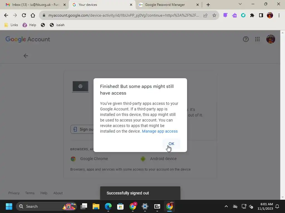Open the purple shield extension icon
This screenshot has height=213, width=285.
[x=225, y=16]
